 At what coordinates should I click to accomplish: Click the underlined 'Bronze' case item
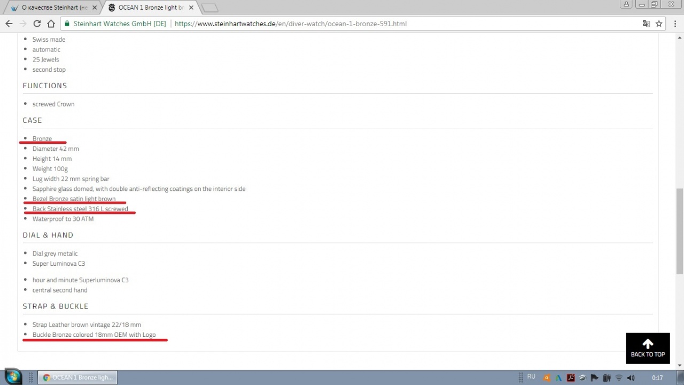pos(42,138)
